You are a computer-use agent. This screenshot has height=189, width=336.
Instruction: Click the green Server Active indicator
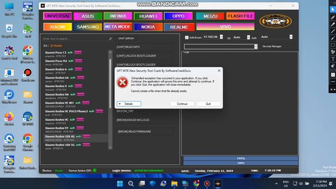click(x=94, y=171)
